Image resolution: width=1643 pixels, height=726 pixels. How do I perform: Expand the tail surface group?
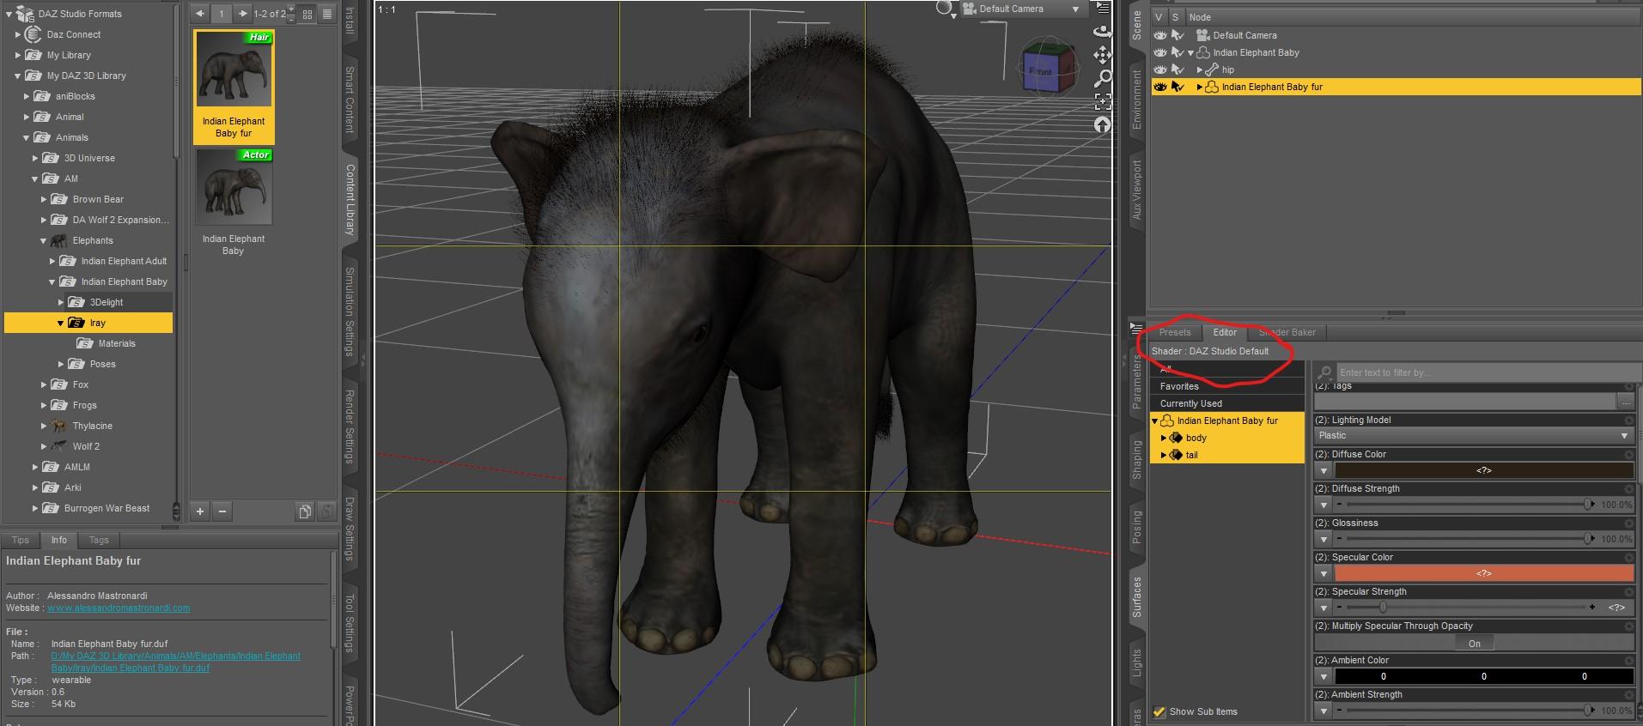1164,455
